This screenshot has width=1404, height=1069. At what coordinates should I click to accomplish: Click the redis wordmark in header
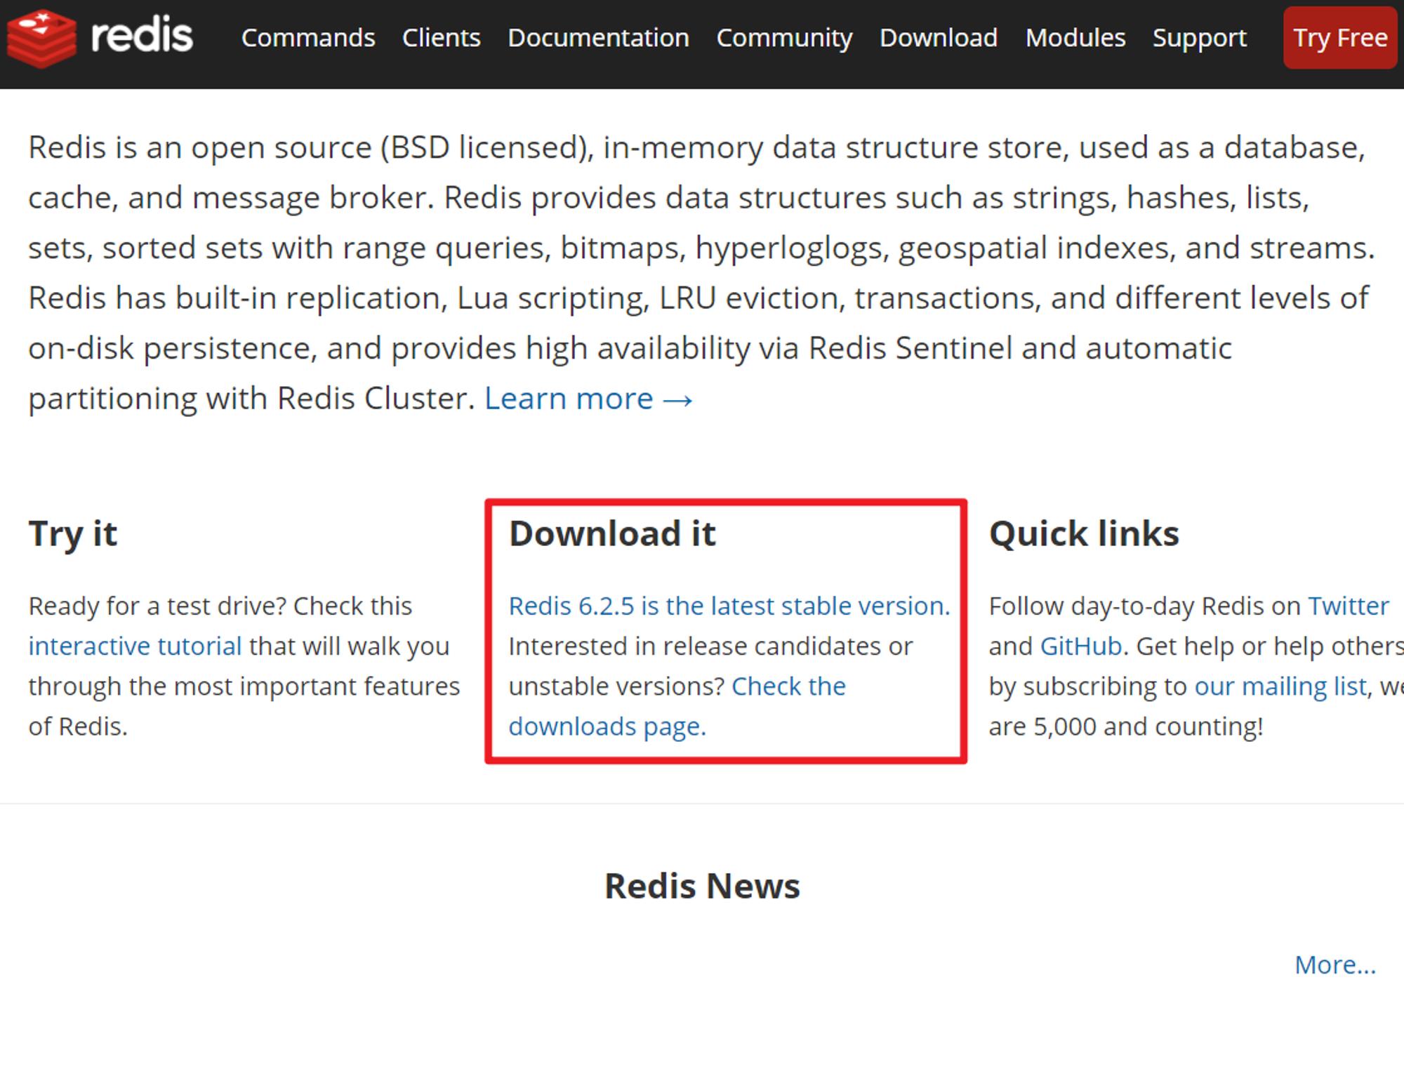(142, 35)
